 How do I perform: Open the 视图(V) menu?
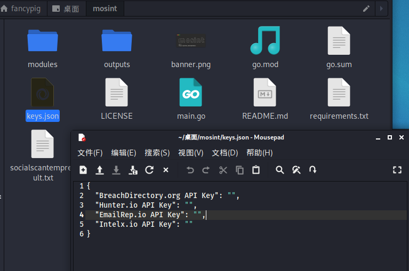191,153
